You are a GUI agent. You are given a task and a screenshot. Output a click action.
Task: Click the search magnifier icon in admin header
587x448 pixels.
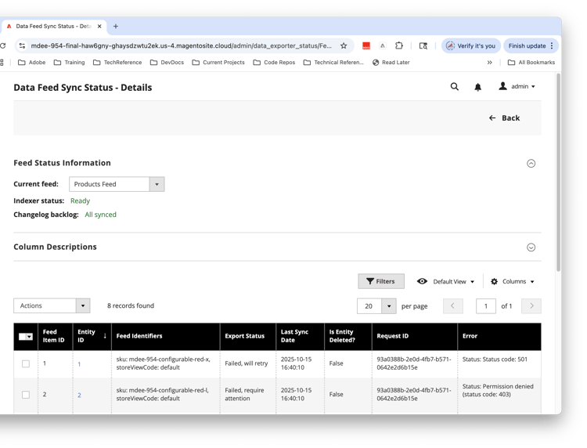(x=454, y=86)
